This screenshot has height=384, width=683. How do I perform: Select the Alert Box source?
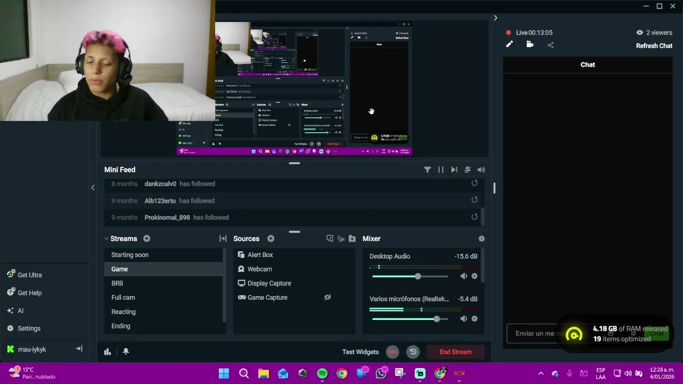294,255
